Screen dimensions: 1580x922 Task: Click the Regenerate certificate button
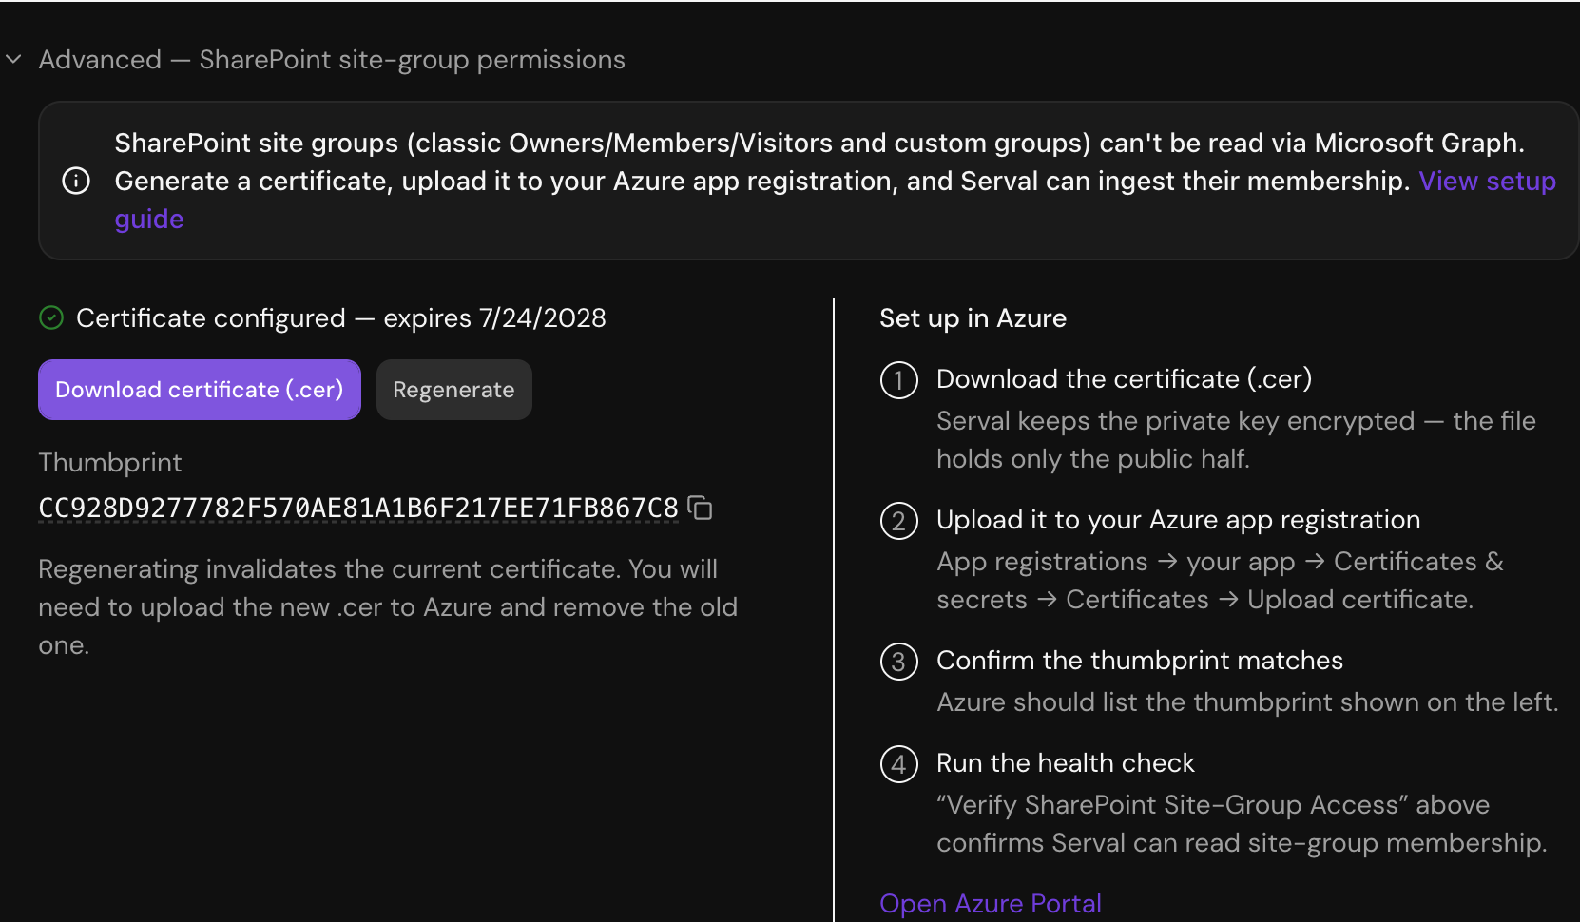pyautogui.click(x=453, y=390)
